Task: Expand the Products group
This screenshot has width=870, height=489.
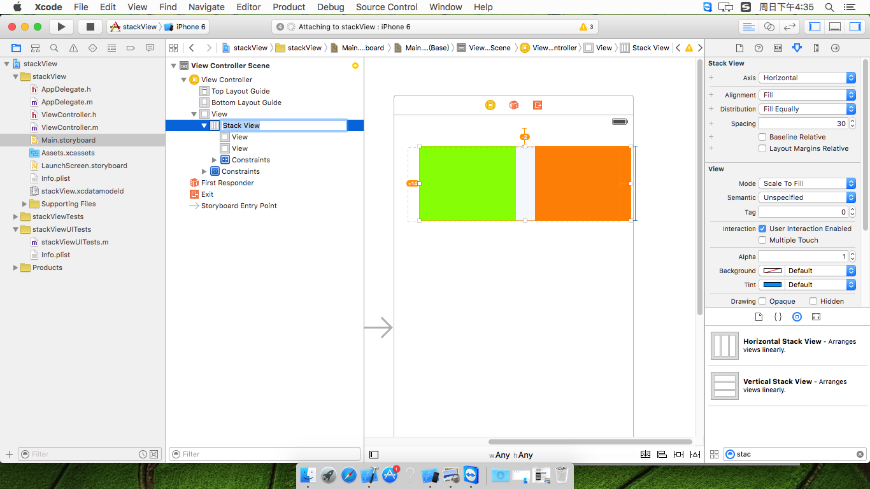Action: [x=16, y=267]
